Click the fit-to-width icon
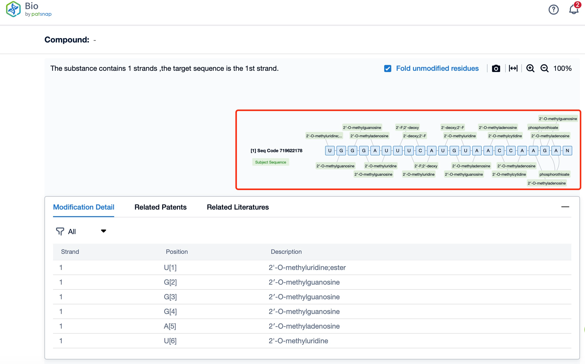Viewport: 585px width, 364px height. click(513, 68)
